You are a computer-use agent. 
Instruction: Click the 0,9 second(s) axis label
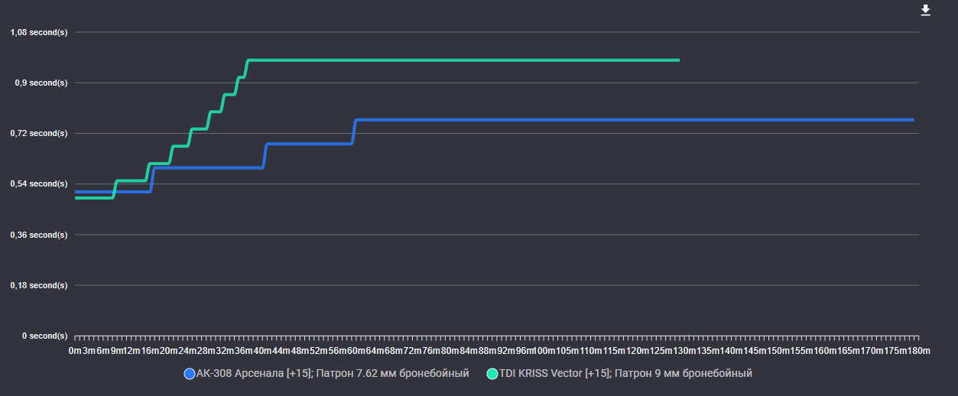click(41, 83)
